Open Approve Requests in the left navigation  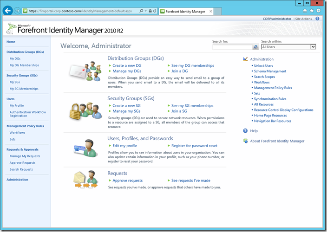pyautogui.click(x=22, y=163)
